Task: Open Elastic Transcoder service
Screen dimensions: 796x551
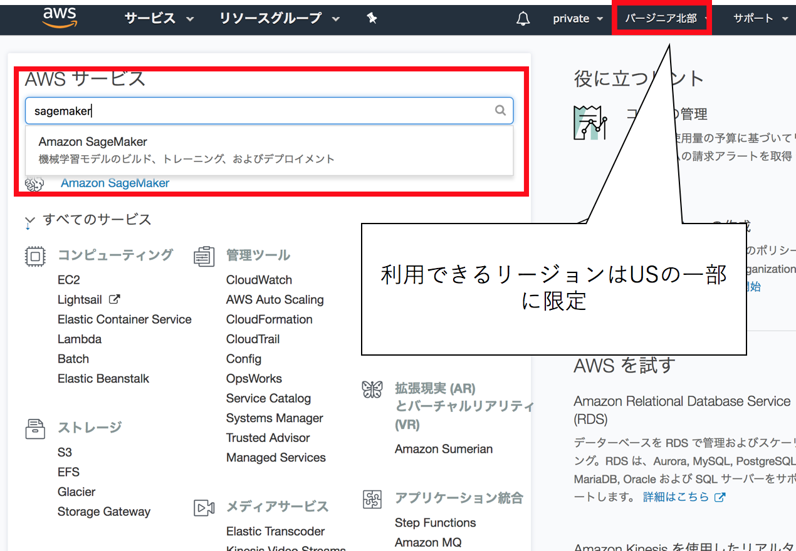Action: (275, 531)
